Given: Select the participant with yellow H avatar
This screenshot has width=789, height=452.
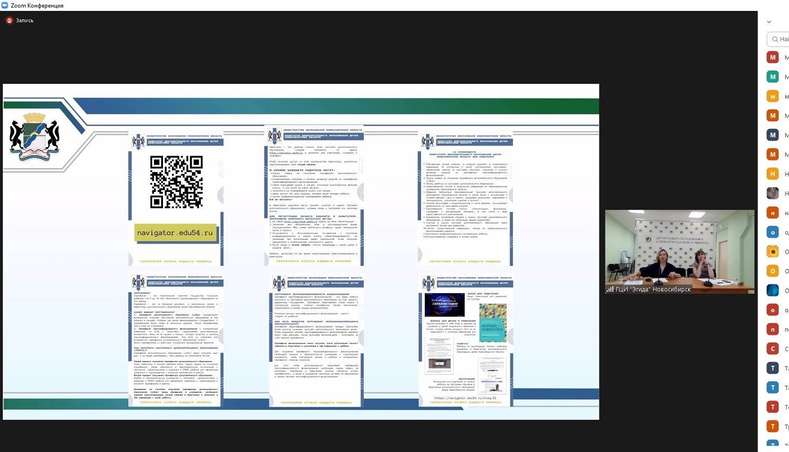Looking at the screenshot, I should pos(772,174).
